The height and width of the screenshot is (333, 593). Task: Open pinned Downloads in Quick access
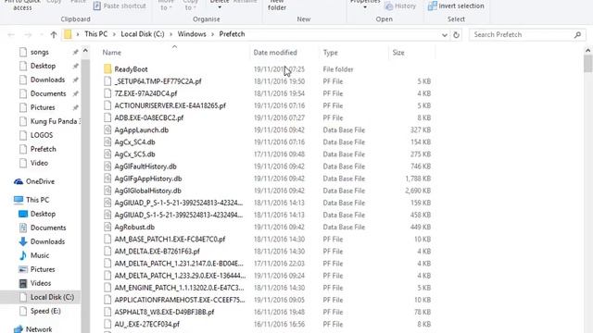click(x=47, y=80)
